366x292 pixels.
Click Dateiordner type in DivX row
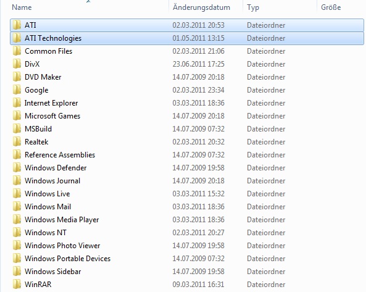[x=266, y=64]
